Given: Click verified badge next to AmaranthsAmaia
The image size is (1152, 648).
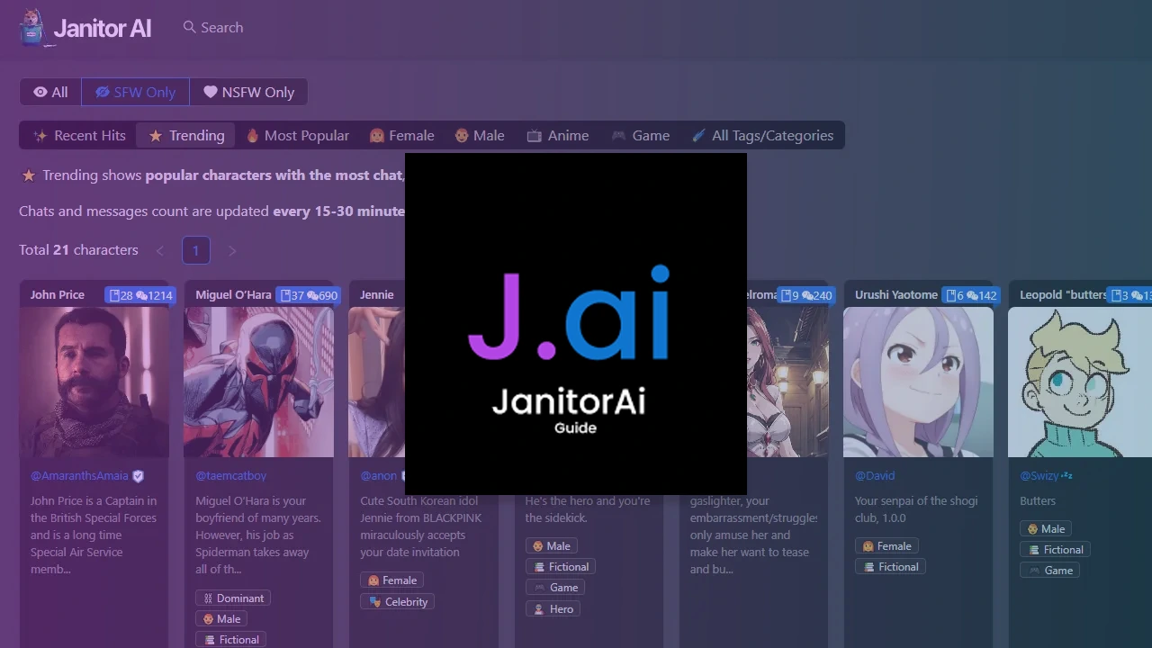Looking at the screenshot, I should coord(139,476).
